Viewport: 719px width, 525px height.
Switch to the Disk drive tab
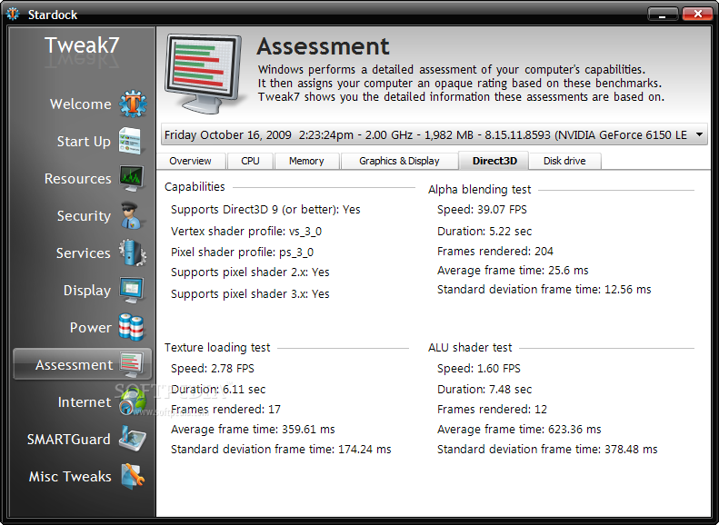(564, 161)
